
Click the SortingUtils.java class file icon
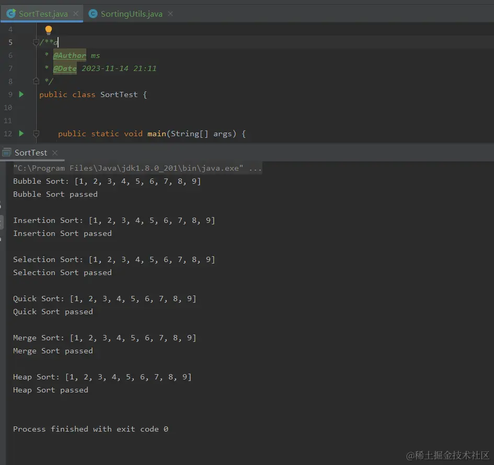pyautogui.click(x=93, y=14)
